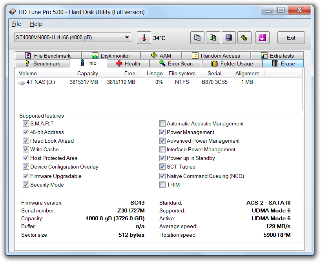321x263 pixels.
Task: Click the copy screenshot to clipboard icon
Action: click(x=213, y=38)
